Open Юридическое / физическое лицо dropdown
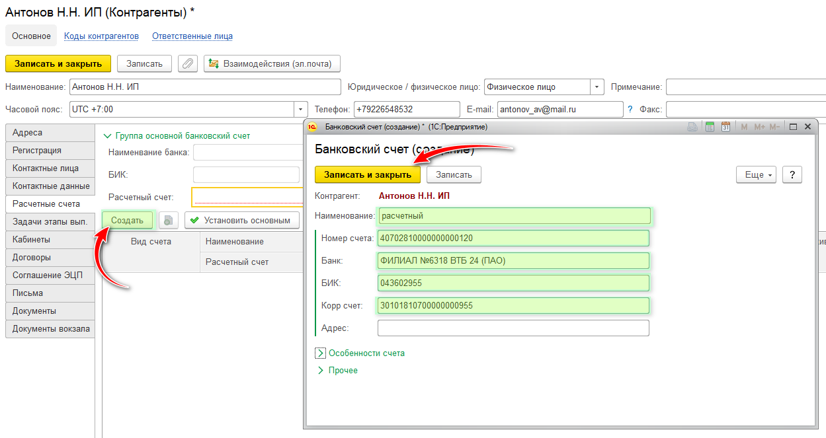Screen dimensions: 826x438 [x=597, y=87]
